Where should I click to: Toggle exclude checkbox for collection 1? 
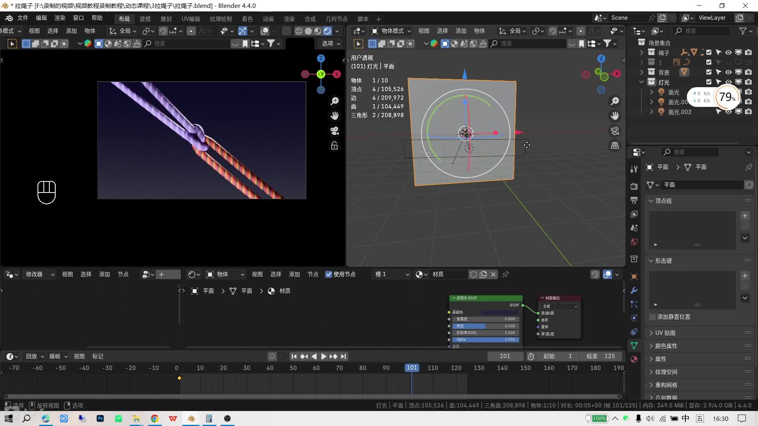tap(709, 62)
